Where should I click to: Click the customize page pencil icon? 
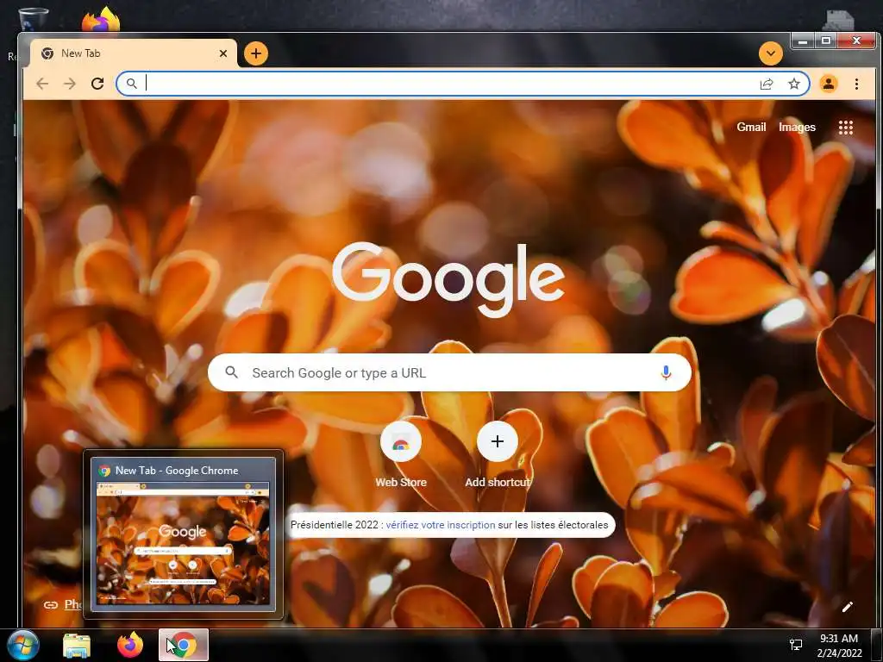click(x=847, y=606)
